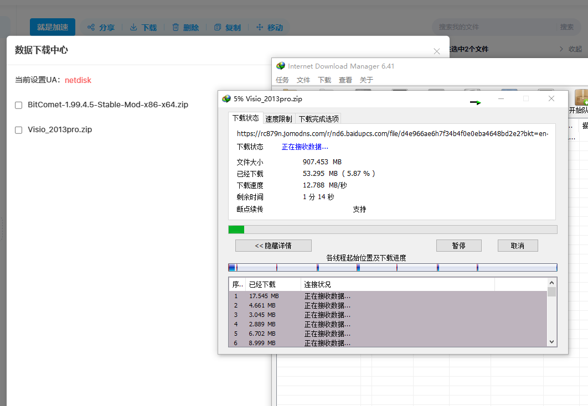Click the IDM logo in Visio download dialog
The width and height of the screenshot is (588, 406).
[226, 99]
